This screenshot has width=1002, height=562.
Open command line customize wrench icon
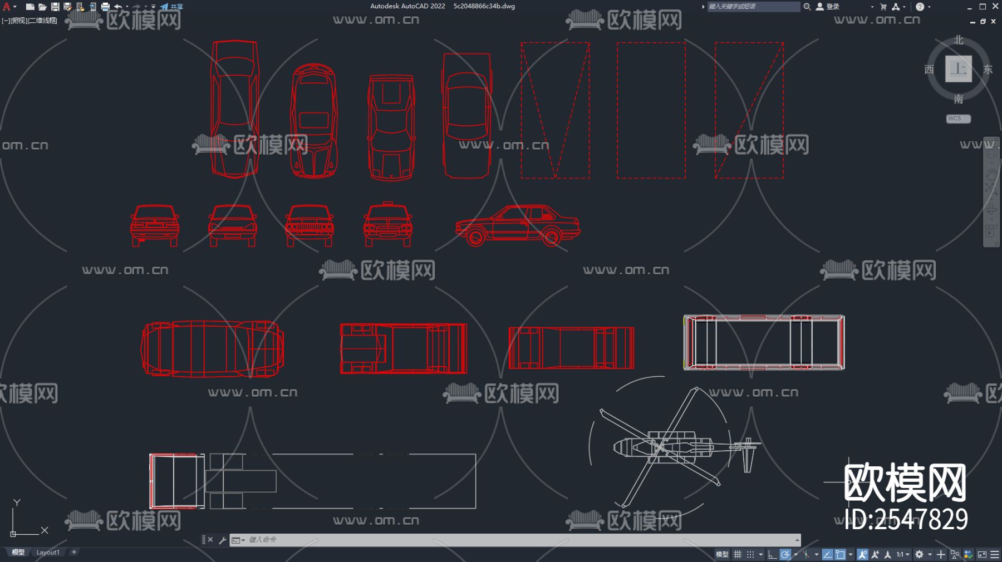click(x=222, y=540)
